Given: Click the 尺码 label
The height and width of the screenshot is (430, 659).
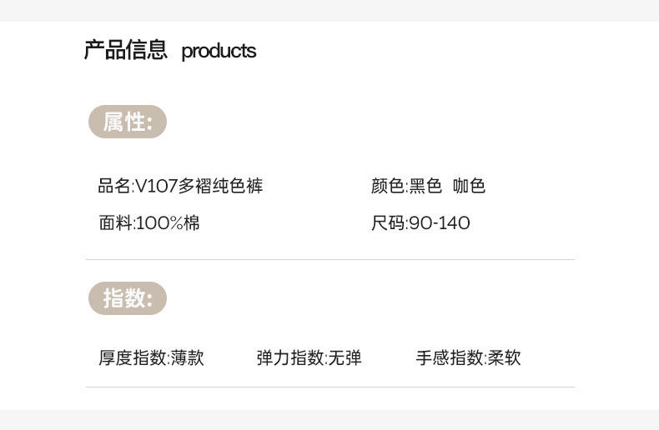Looking at the screenshot, I should (x=388, y=223).
